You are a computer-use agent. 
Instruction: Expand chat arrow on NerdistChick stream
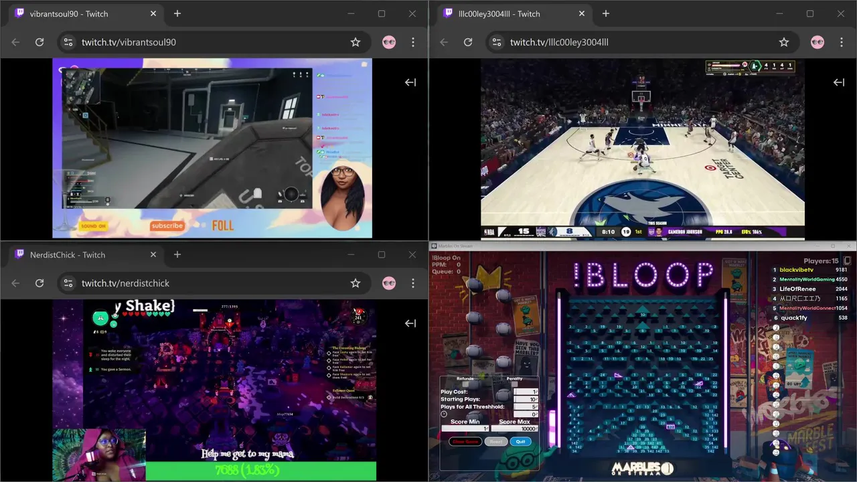point(410,323)
